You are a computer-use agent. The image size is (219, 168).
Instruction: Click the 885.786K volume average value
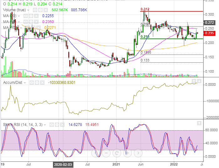[x=79, y=10]
